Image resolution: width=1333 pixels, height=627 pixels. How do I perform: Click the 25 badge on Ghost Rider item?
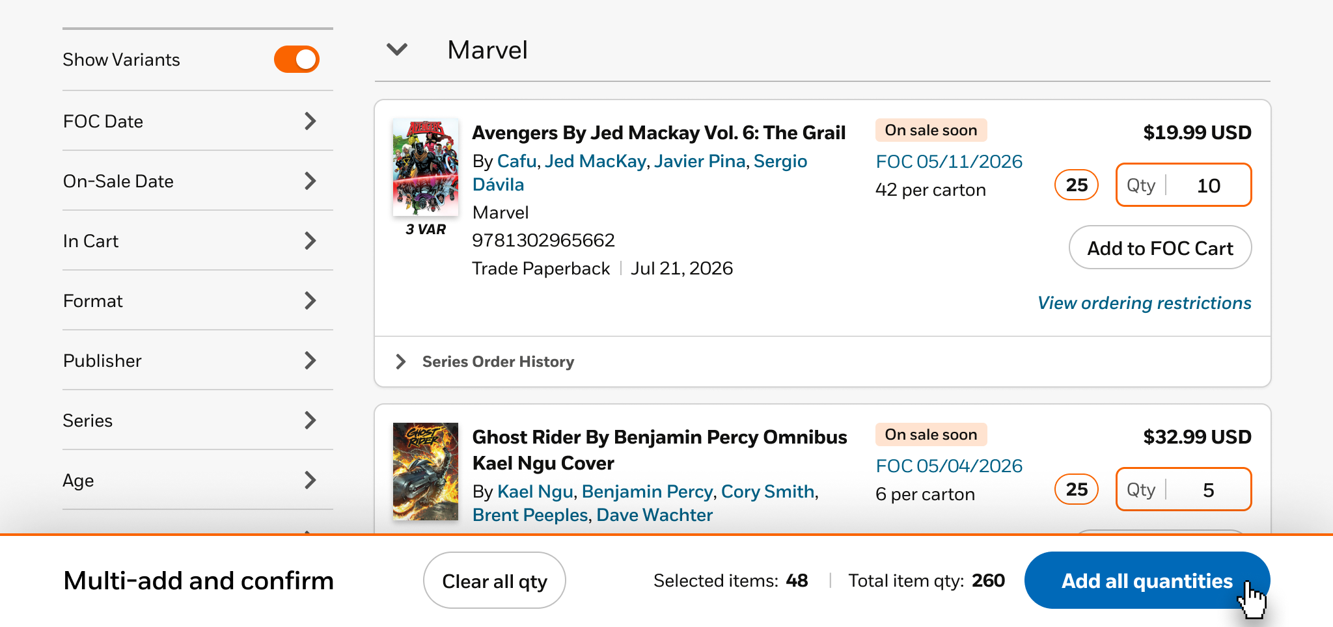click(1077, 490)
